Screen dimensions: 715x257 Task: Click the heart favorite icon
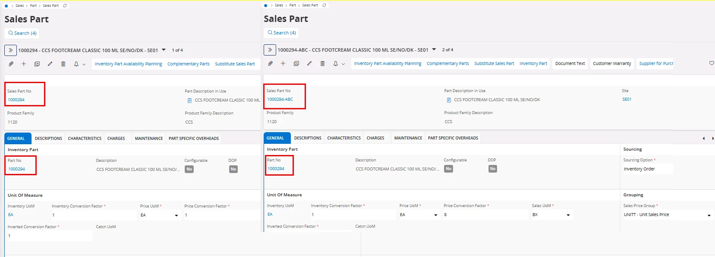(712, 63)
